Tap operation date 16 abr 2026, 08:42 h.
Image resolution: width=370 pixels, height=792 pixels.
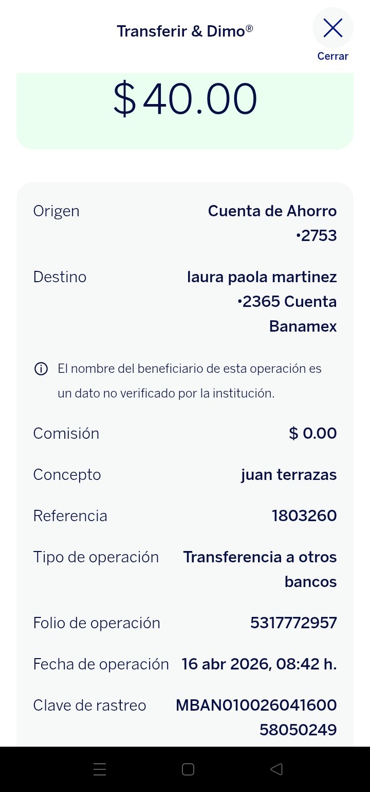(x=260, y=664)
